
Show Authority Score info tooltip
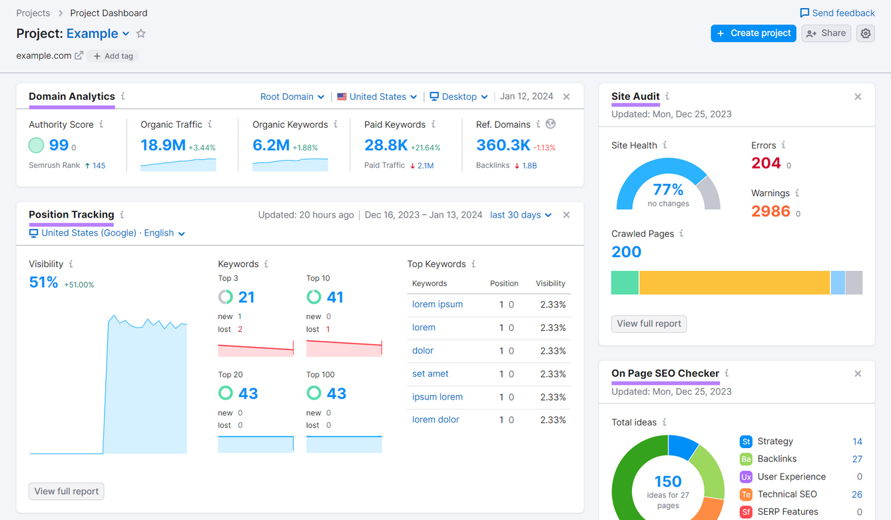(x=101, y=125)
